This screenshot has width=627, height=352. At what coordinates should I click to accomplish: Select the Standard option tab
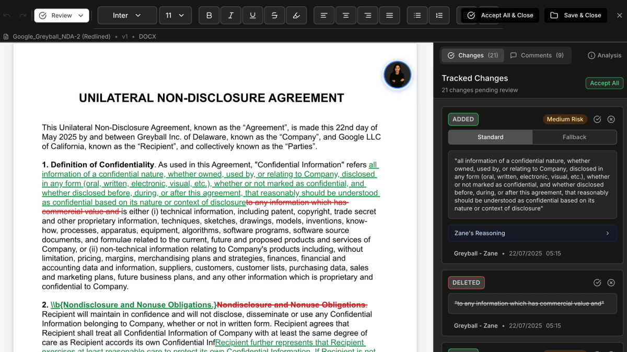(x=491, y=137)
